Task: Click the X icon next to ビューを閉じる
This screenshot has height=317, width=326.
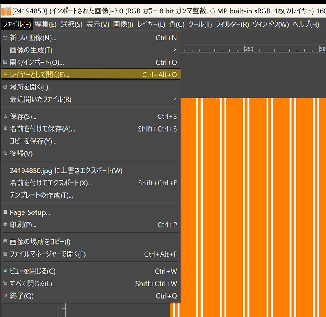Action: 5,271
